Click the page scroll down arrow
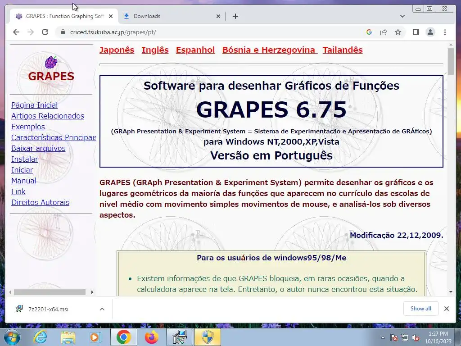The image size is (461, 346). pyautogui.click(x=451, y=292)
